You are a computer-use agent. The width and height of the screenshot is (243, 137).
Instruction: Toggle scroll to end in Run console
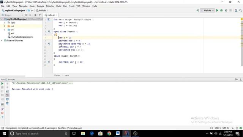click(7, 95)
